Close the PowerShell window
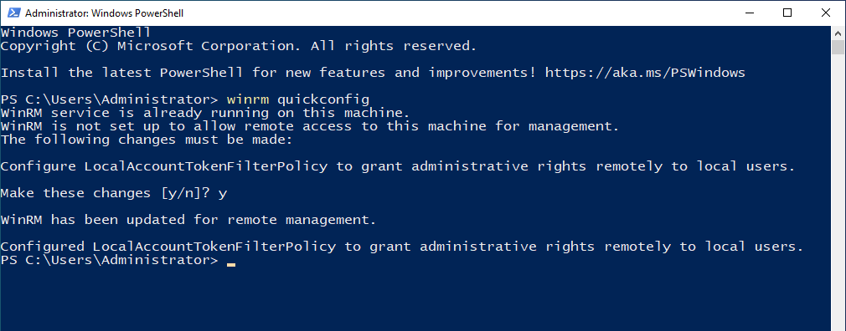 pos(826,13)
